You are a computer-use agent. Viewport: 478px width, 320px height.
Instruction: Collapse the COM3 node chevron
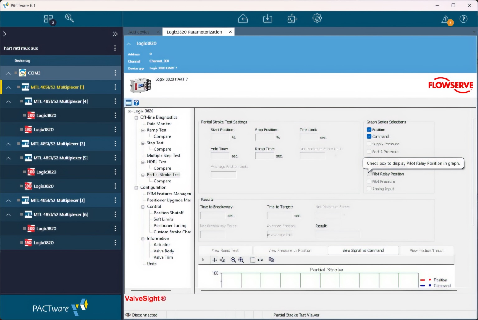8,73
